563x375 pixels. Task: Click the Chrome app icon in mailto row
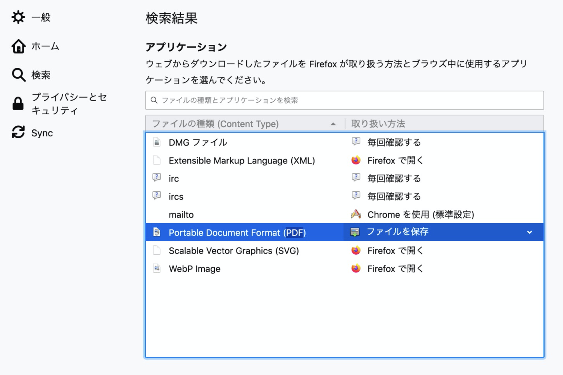[356, 214]
